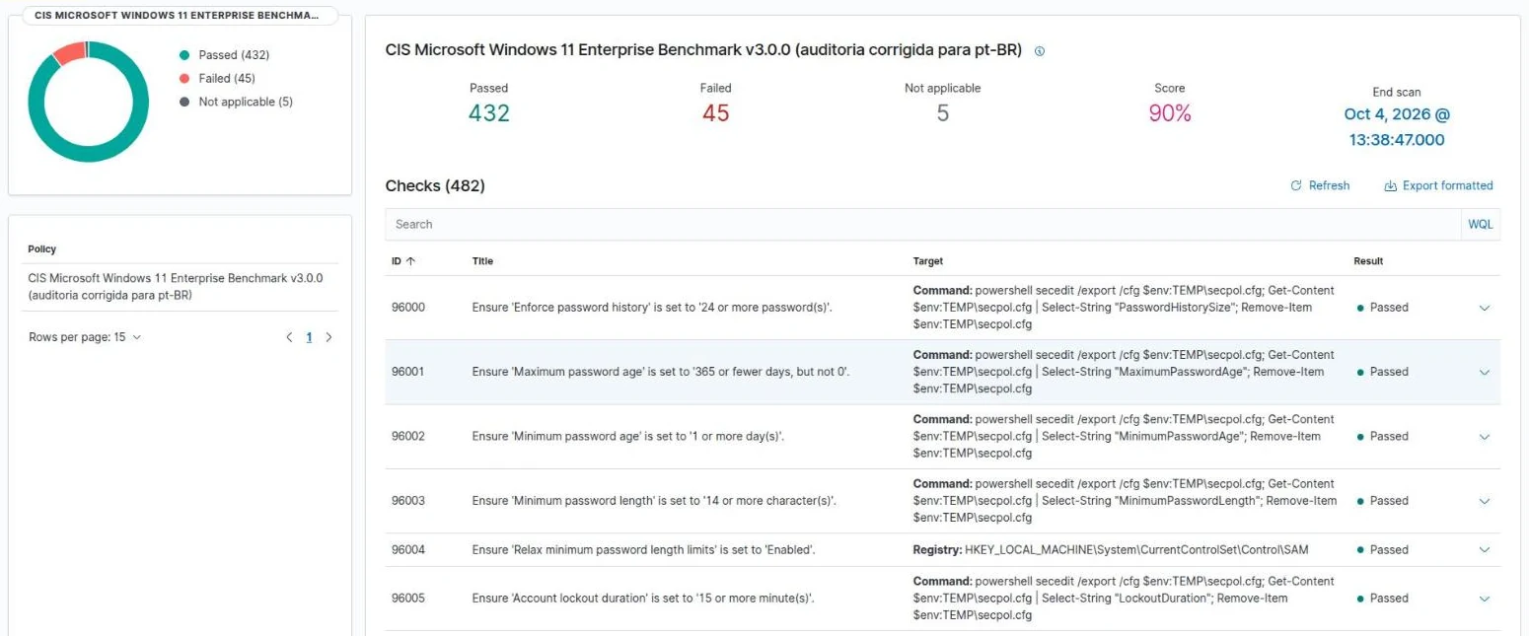
Task: Click 'Enforce password history' check title
Action: click(652, 308)
